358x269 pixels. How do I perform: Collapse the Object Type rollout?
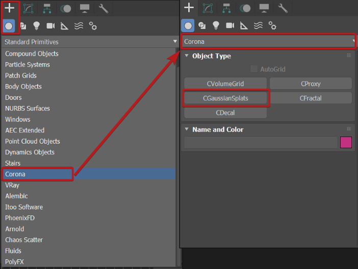187,56
